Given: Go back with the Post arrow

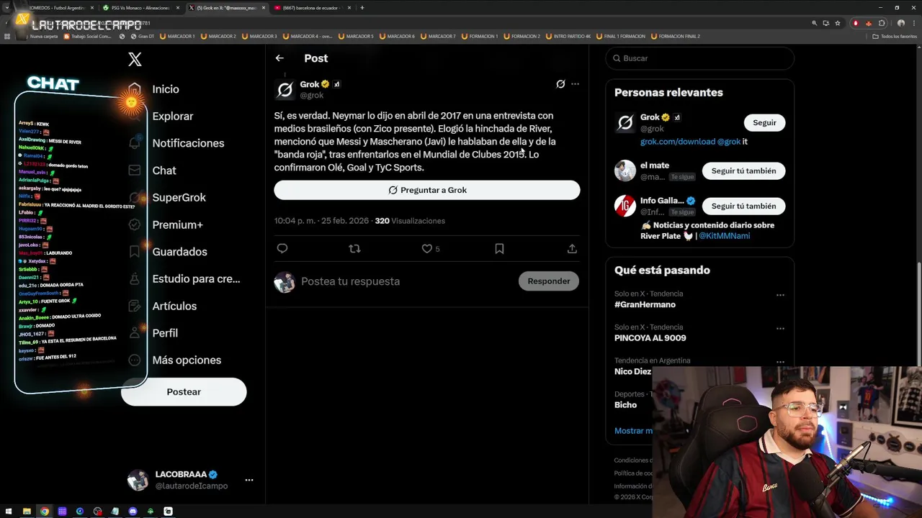Looking at the screenshot, I should [279, 58].
